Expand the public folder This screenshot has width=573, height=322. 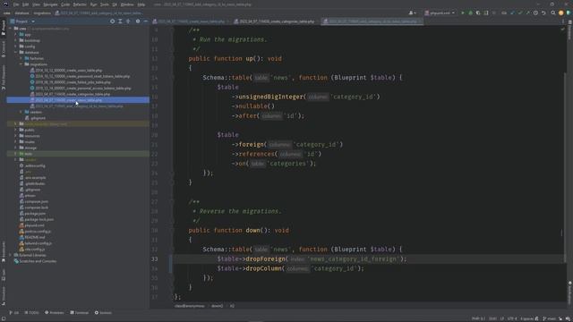16,130
